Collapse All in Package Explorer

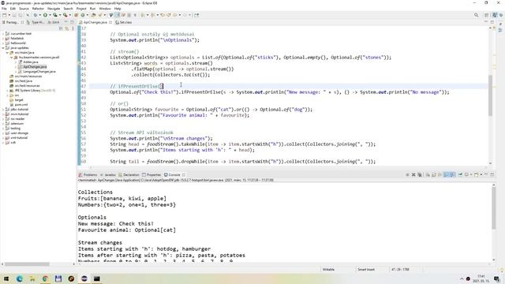pyautogui.click(x=61, y=28)
